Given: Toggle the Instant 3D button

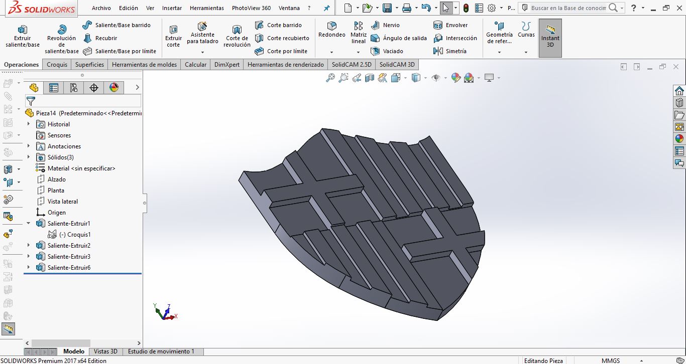Looking at the screenshot, I should pyautogui.click(x=550, y=38).
